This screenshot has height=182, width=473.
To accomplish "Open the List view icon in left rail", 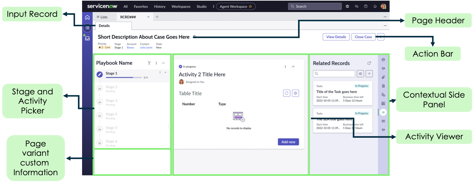I will pyautogui.click(x=87, y=28).
